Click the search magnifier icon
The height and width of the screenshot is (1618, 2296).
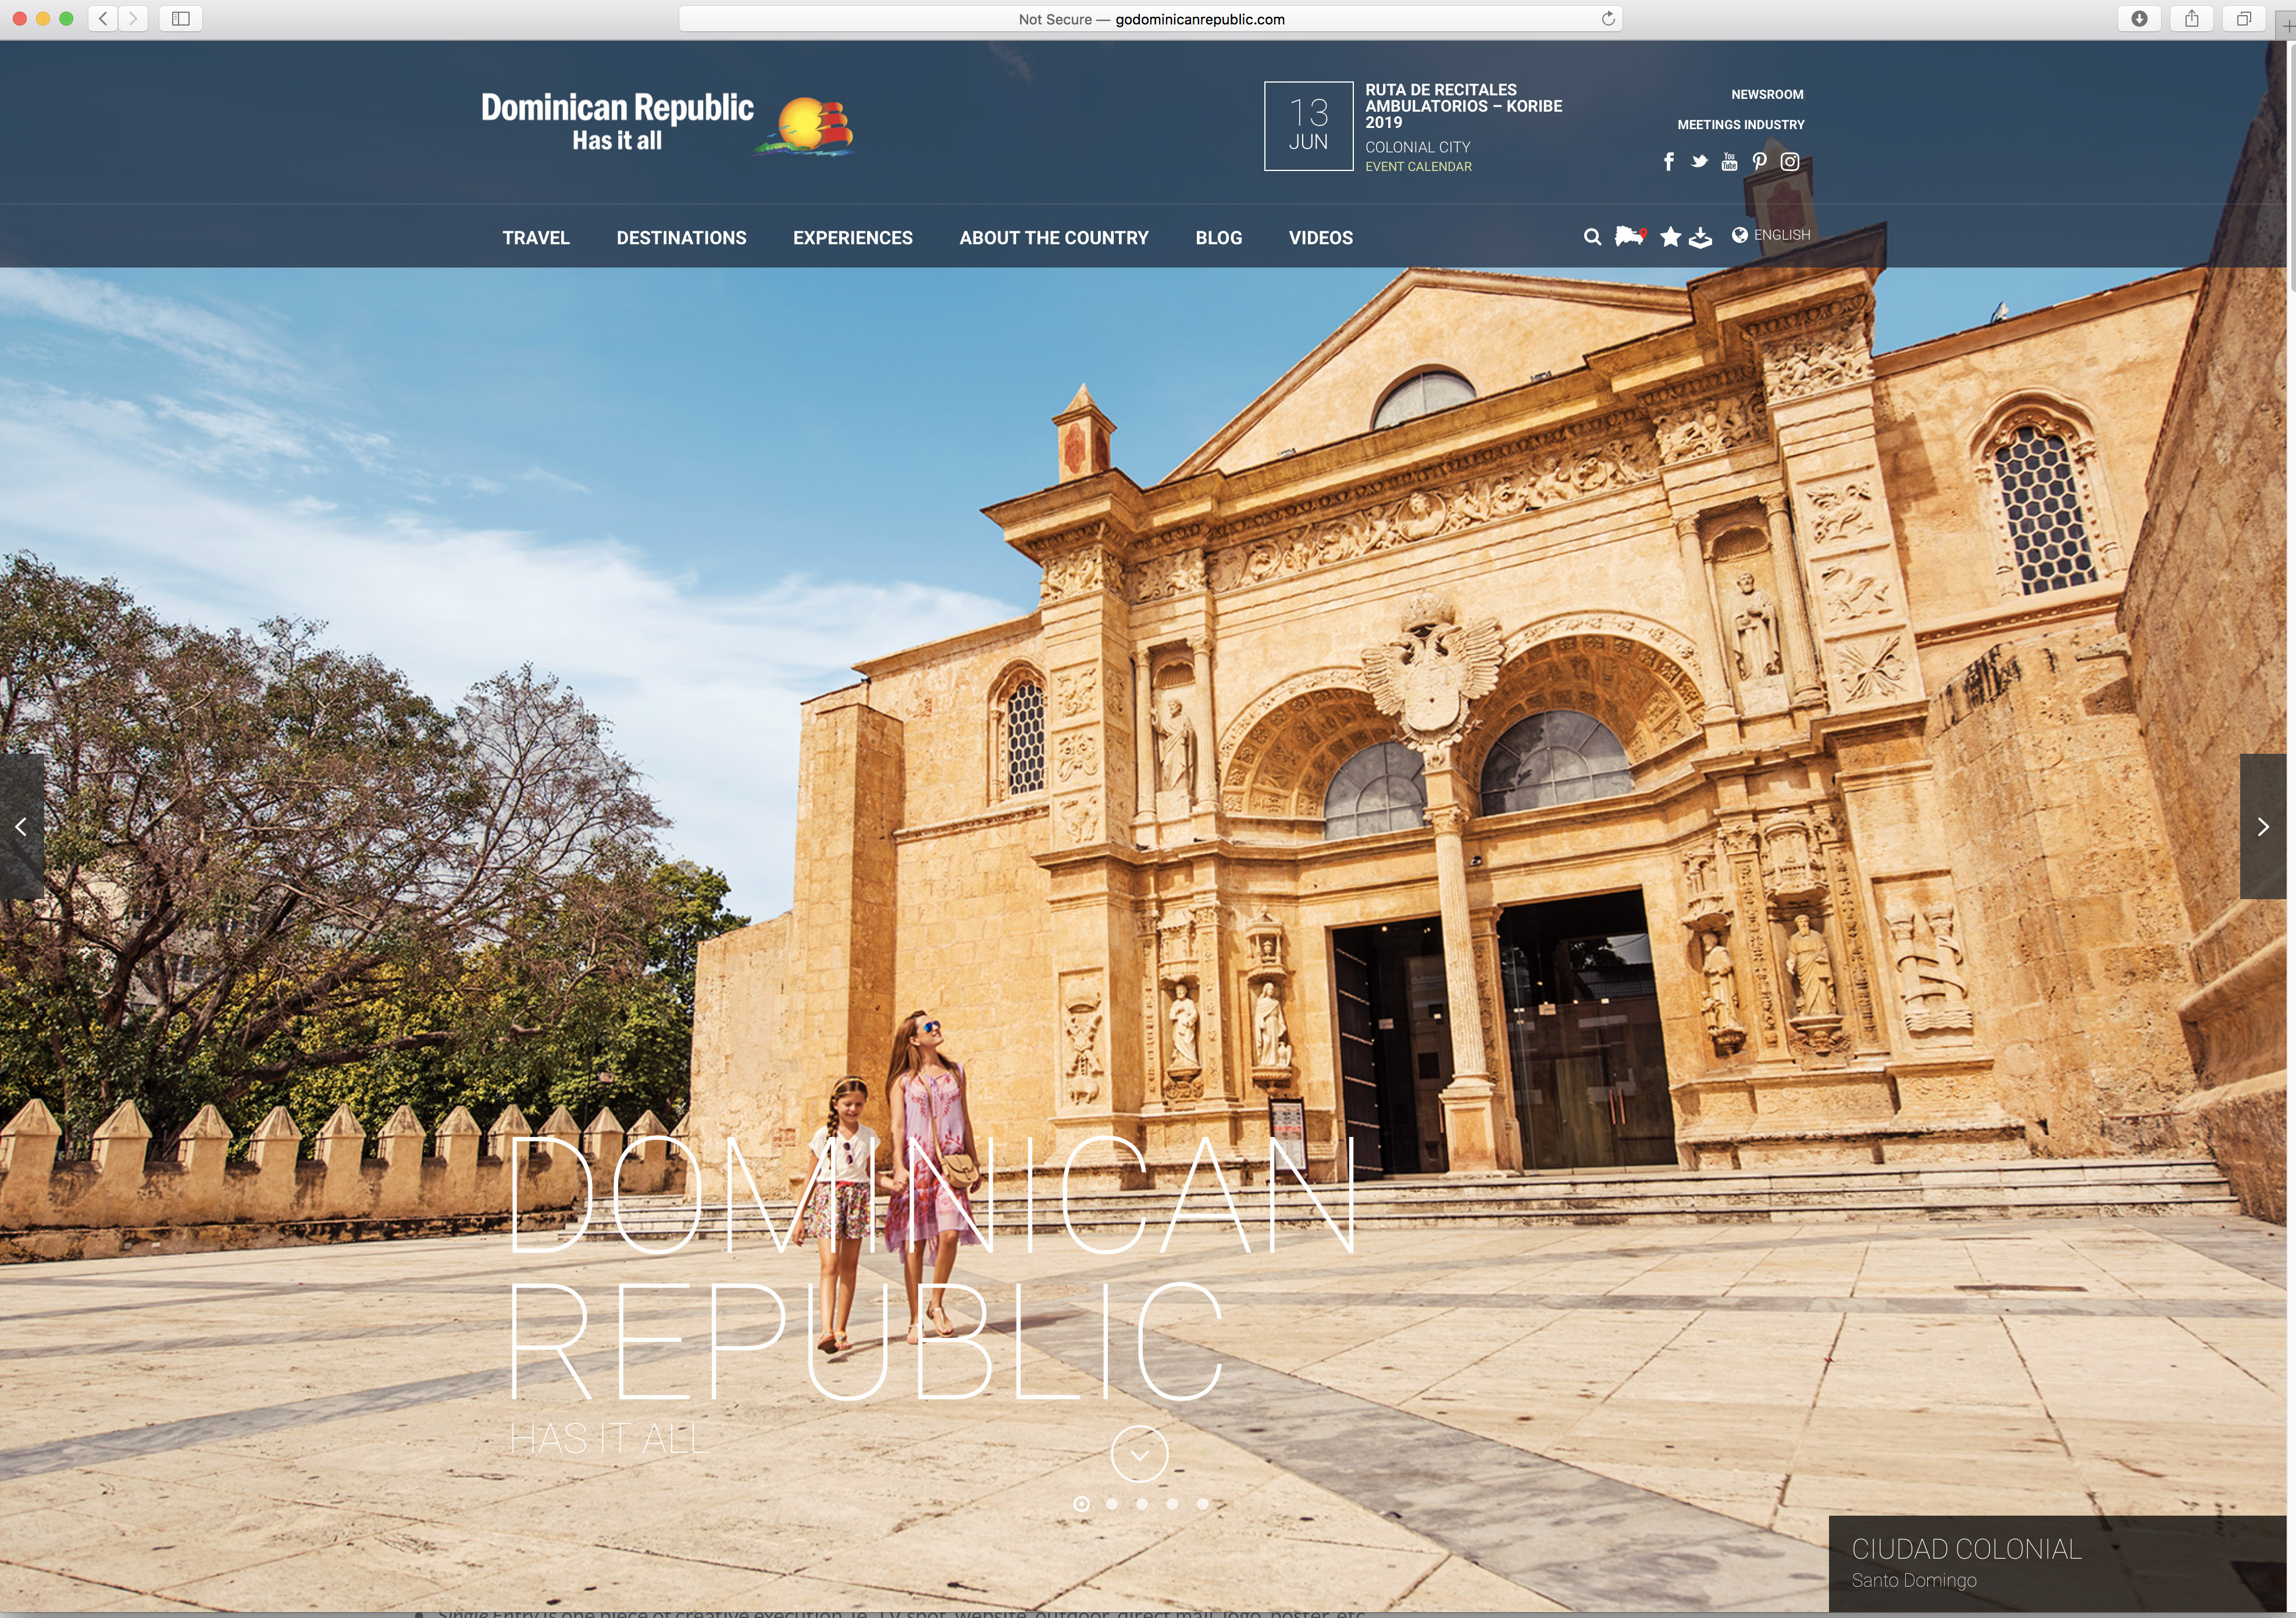[1592, 237]
